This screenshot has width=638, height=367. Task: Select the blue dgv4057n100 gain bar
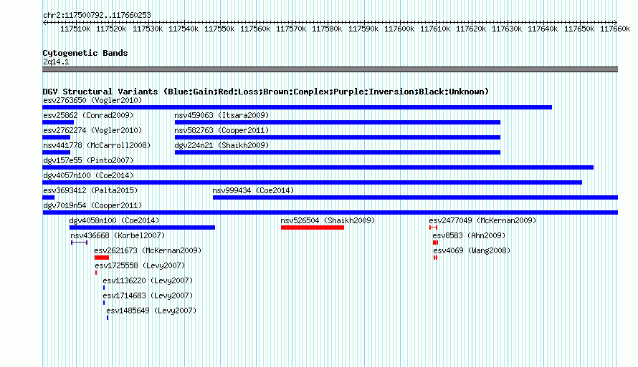tap(312, 182)
